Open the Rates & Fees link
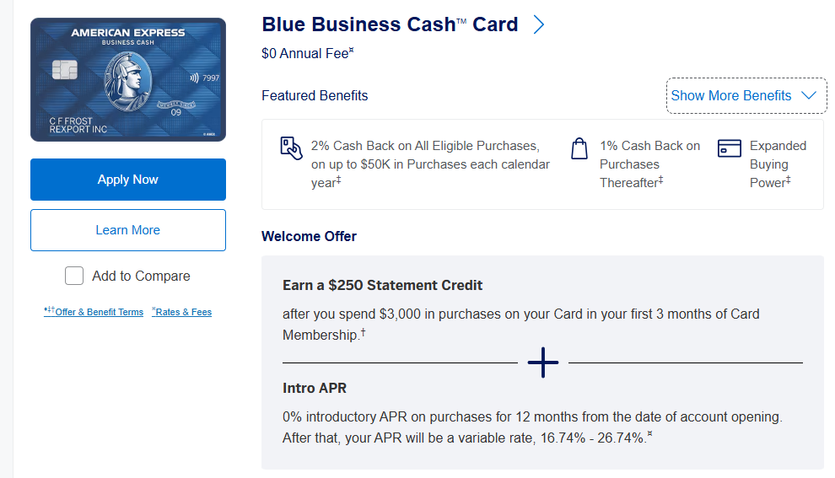This screenshot has height=478, width=835. (x=183, y=312)
